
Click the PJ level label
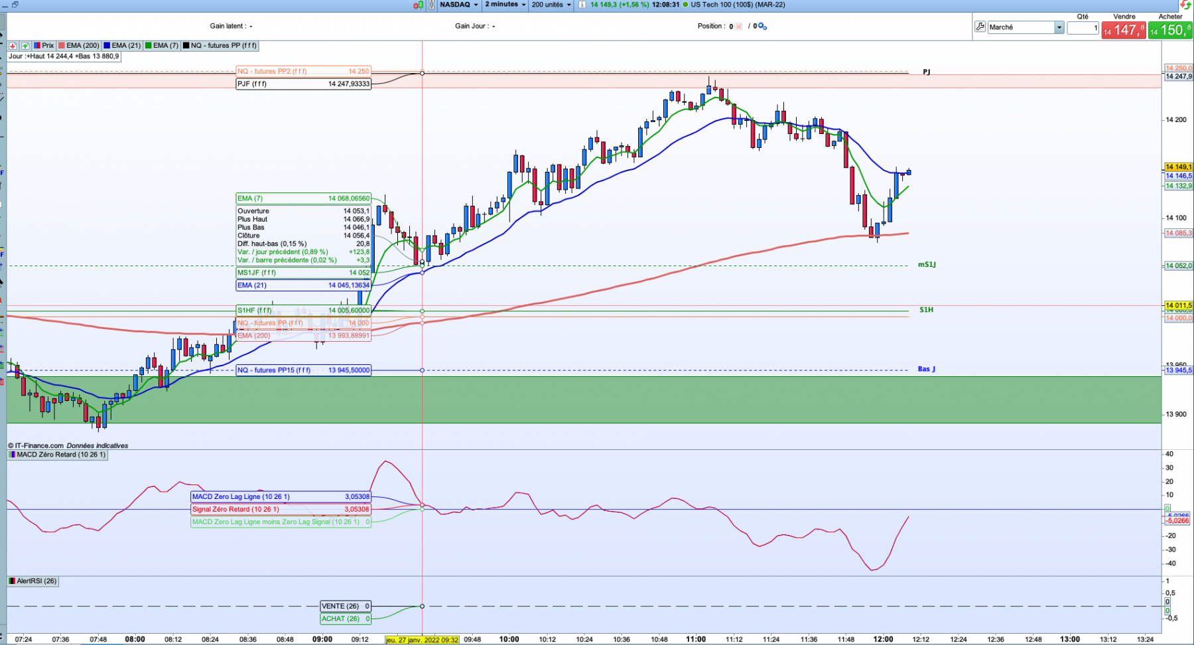click(x=927, y=72)
